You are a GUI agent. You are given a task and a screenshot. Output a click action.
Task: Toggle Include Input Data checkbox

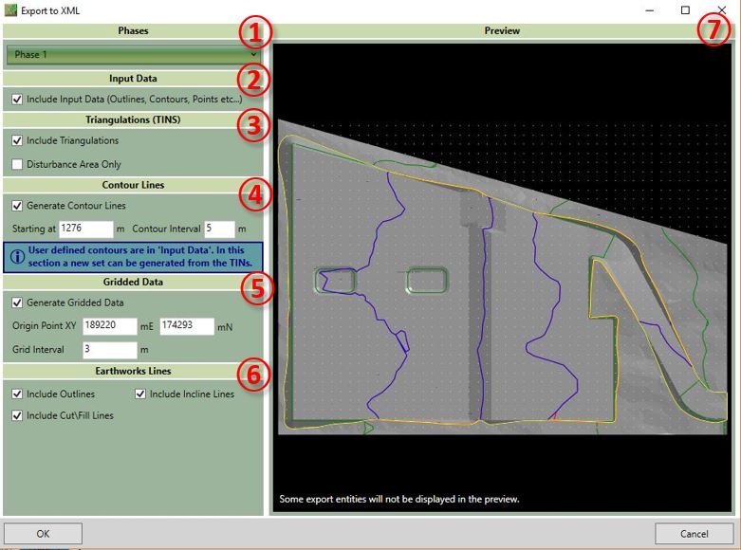click(18, 99)
